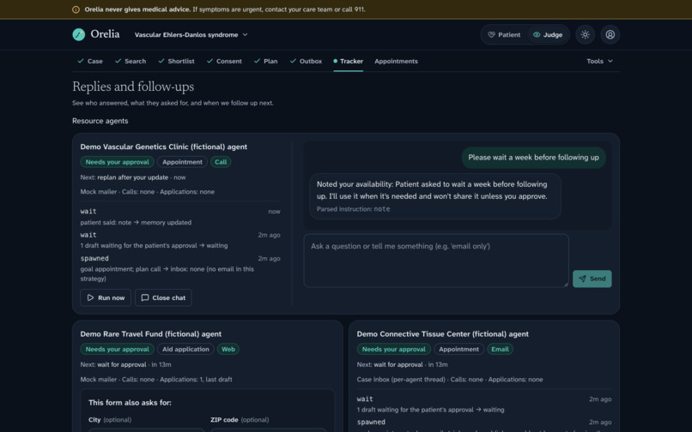
Task: Click the chevron arrow beside Tools
Action: 610,61
